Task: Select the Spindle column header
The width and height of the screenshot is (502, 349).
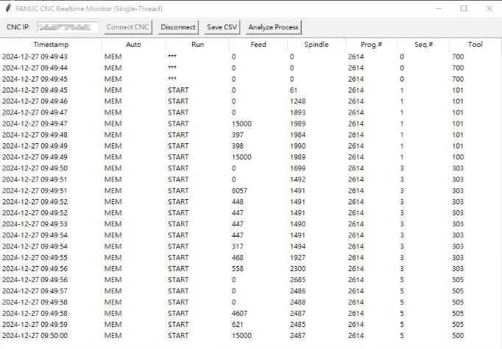Action: [317, 45]
